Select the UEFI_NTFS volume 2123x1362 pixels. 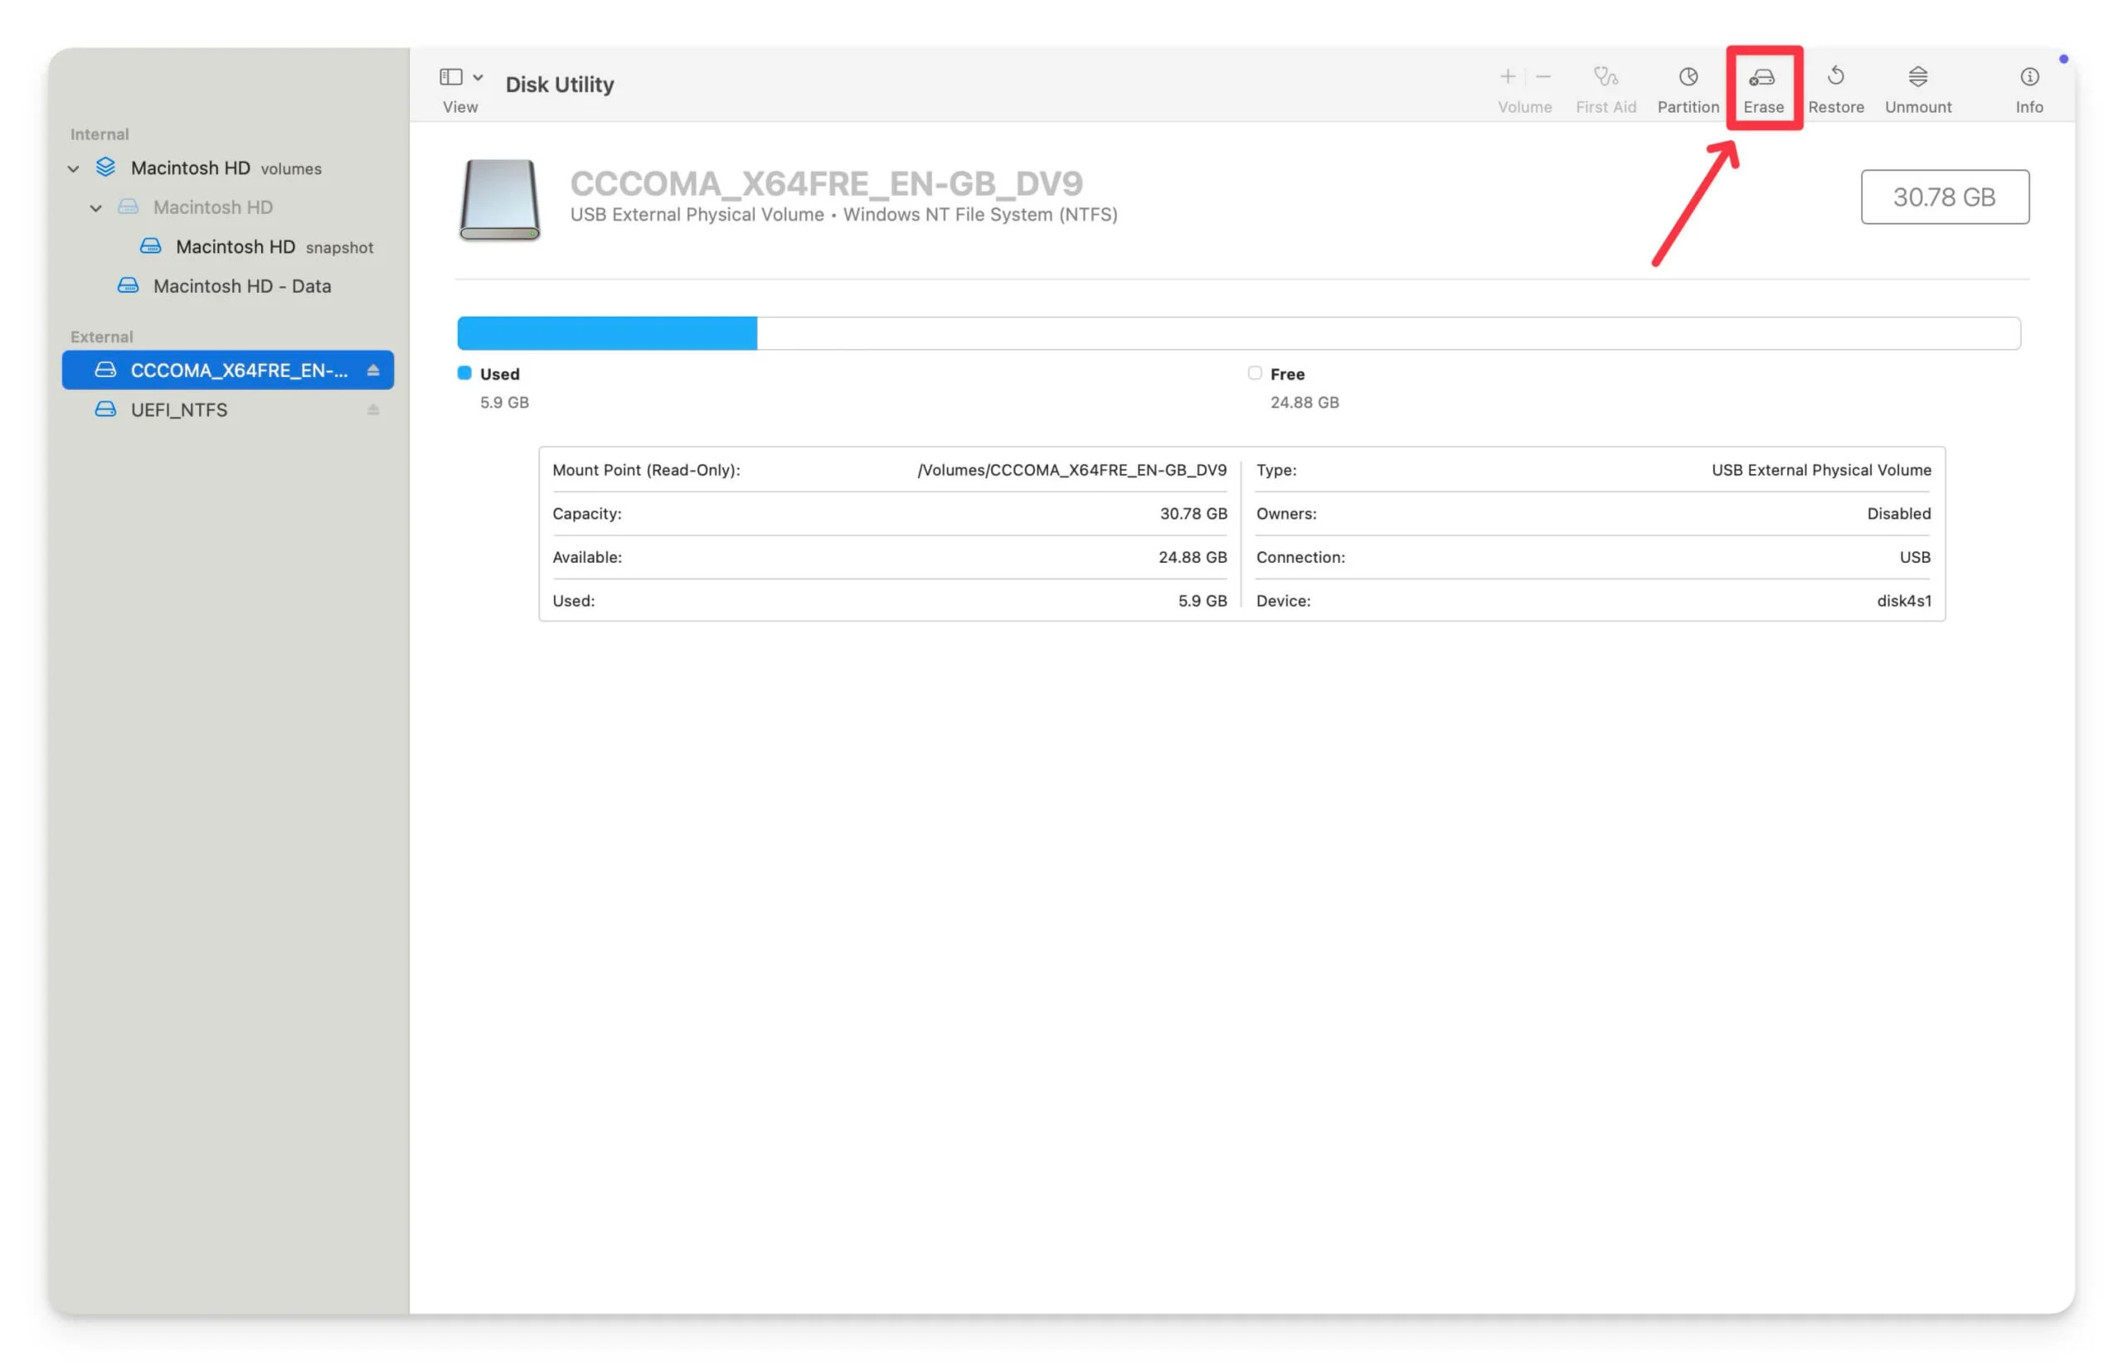227,410
